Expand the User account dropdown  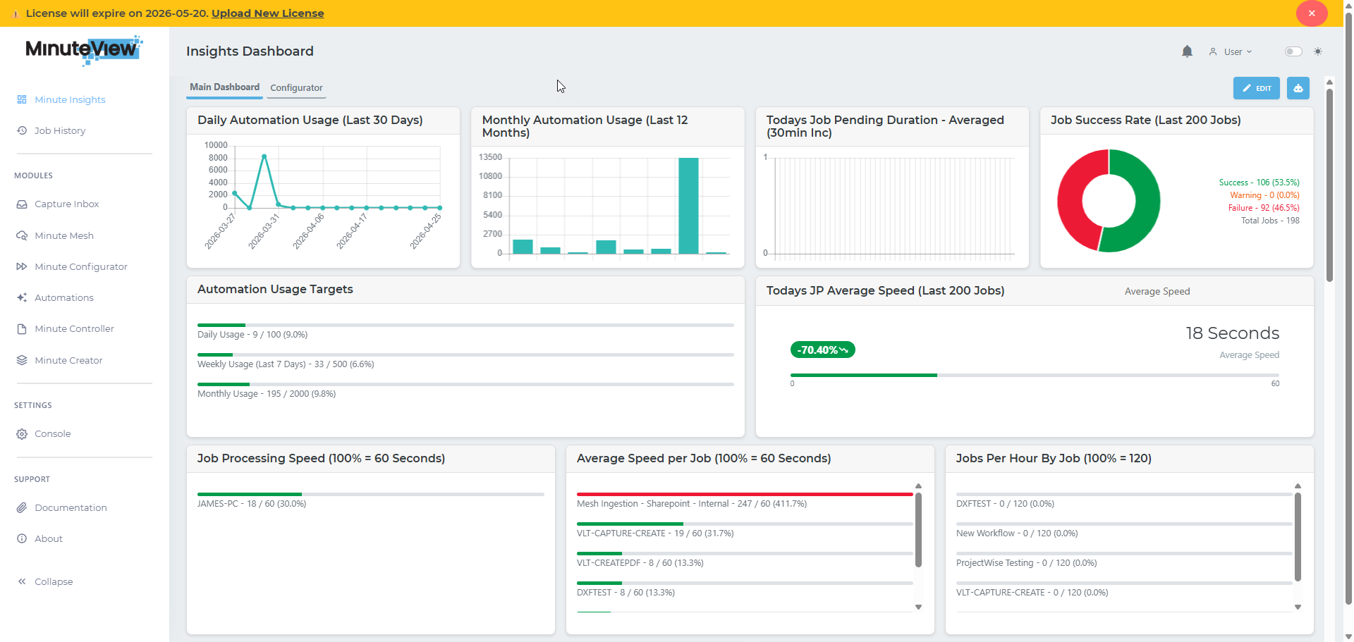[1231, 51]
